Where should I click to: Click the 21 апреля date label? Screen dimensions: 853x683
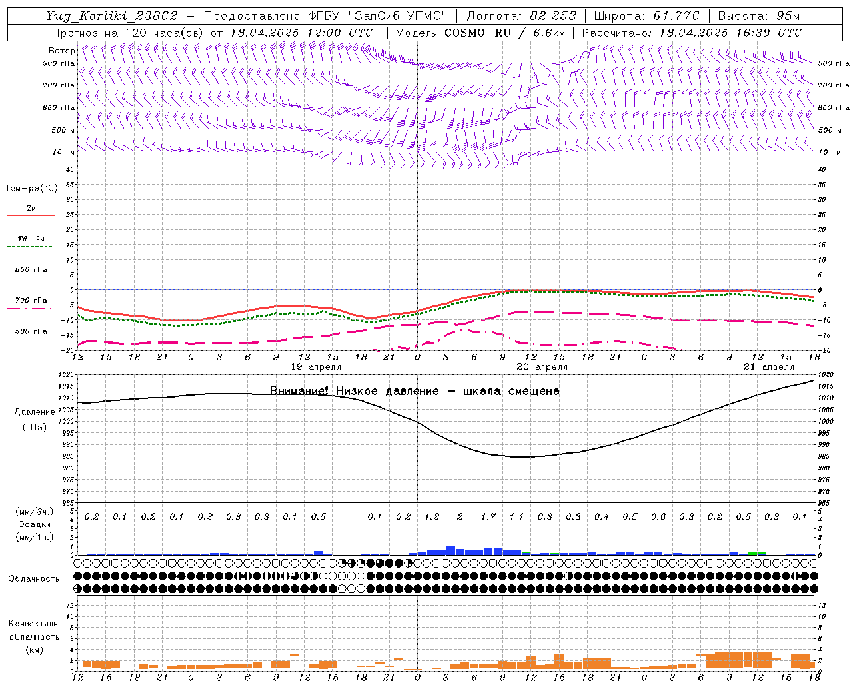[769, 367]
